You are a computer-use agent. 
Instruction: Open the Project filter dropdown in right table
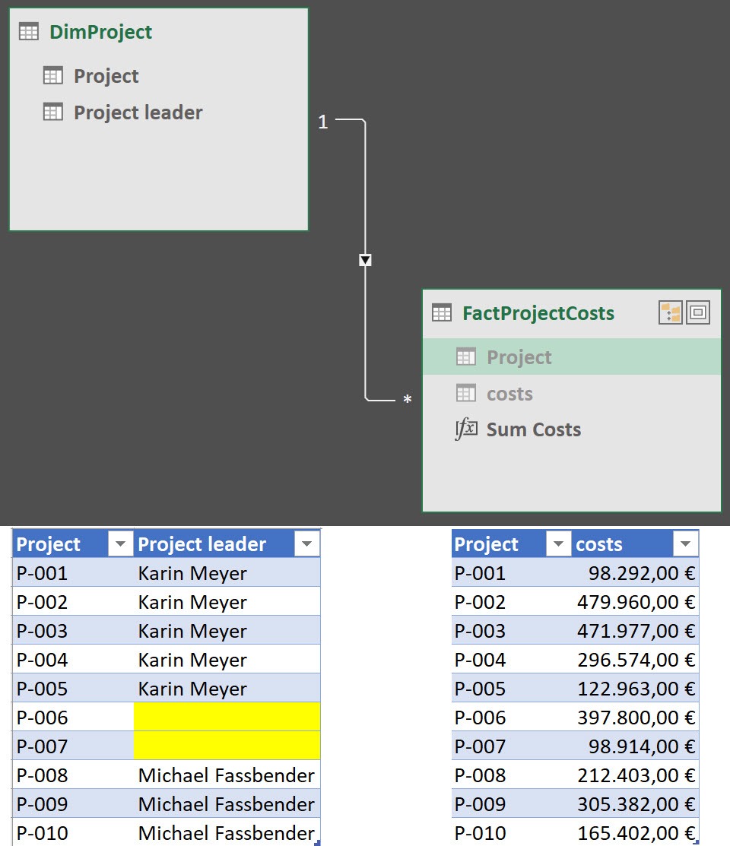(559, 543)
